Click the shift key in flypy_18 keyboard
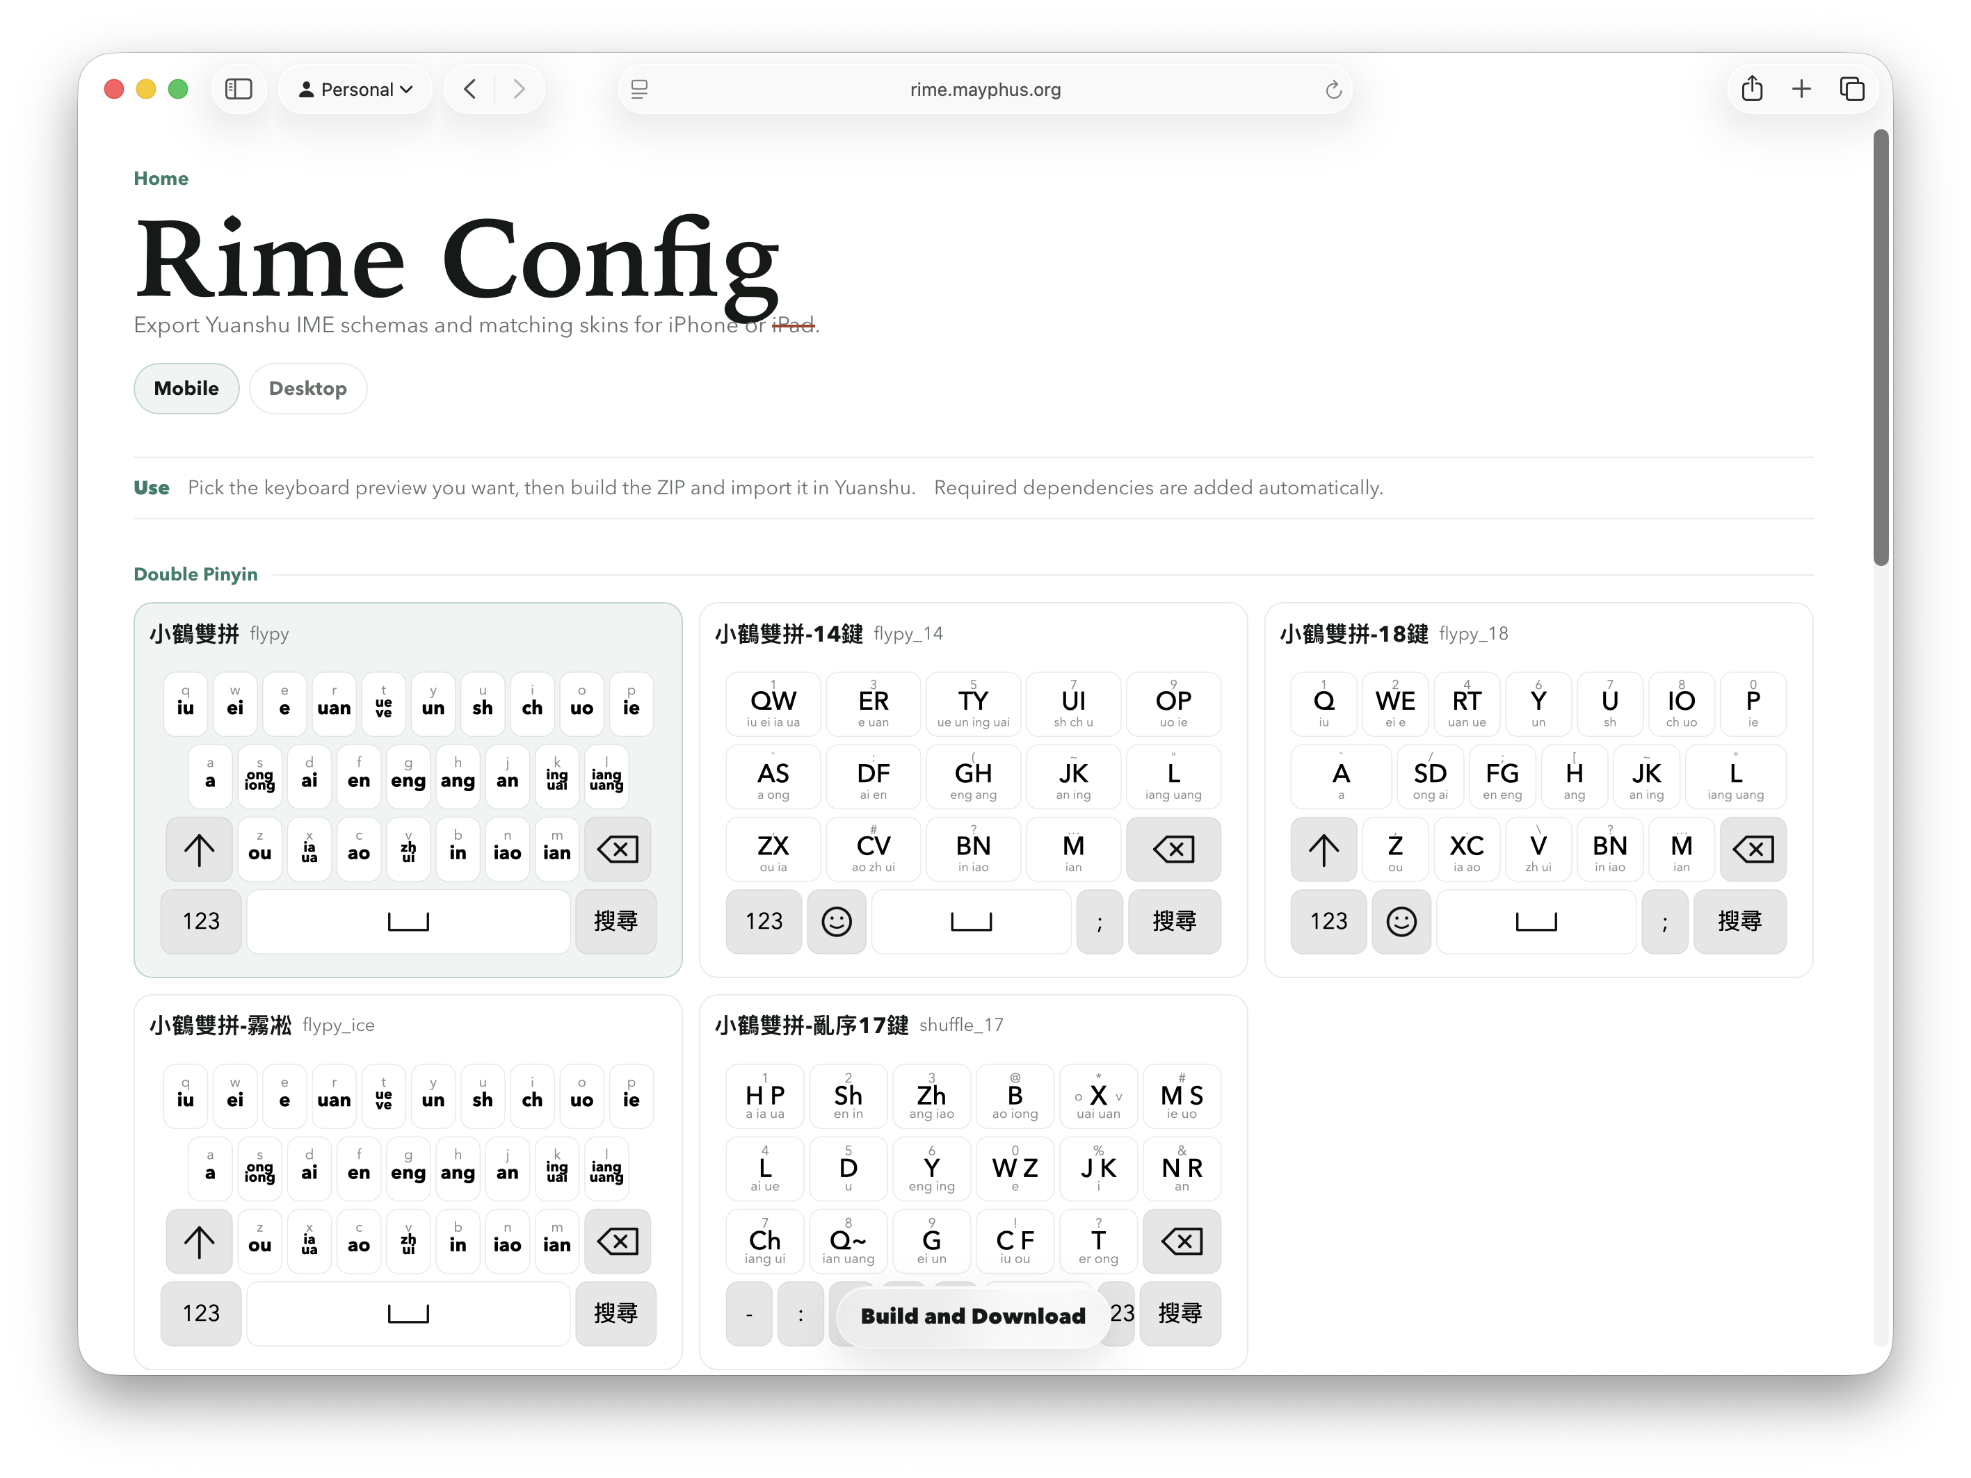The height and width of the screenshot is (1478, 1971). click(x=1324, y=849)
